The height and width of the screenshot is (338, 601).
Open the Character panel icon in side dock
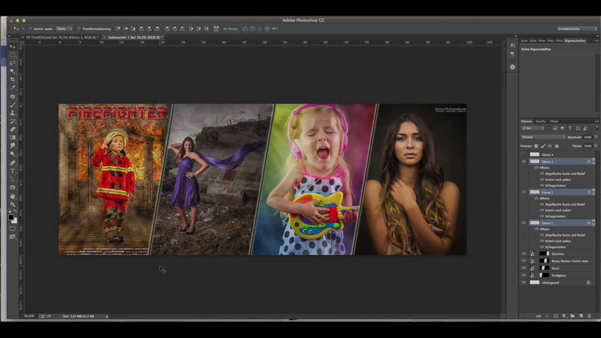[512, 46]
